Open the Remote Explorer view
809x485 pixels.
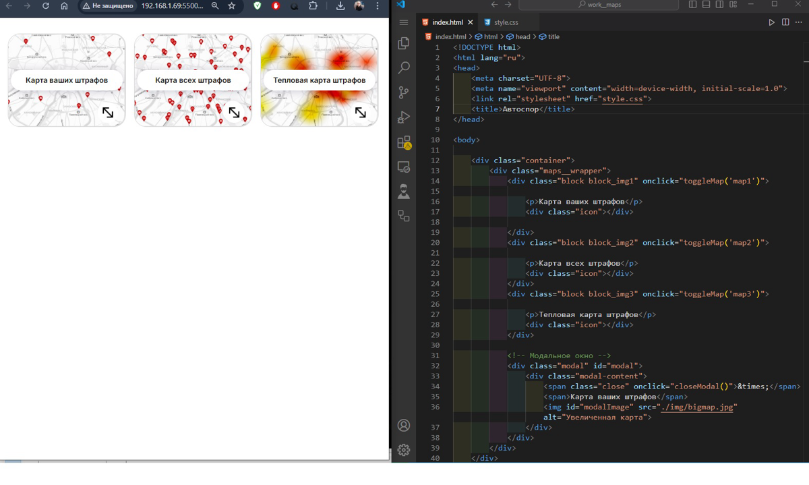coord(404,167)
